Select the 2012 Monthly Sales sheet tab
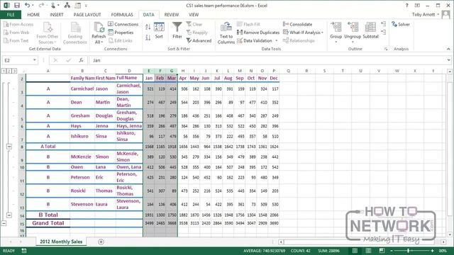Viewport: 454px width, 255px height. (61, 242)
